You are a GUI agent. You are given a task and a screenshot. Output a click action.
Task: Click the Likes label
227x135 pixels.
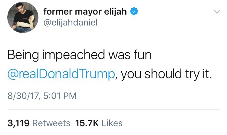(x=112, y=123)
